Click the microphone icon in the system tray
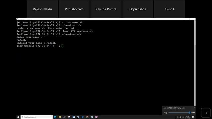Image resolution: width=212 pixels, height=119 pixels. [180, 117]
